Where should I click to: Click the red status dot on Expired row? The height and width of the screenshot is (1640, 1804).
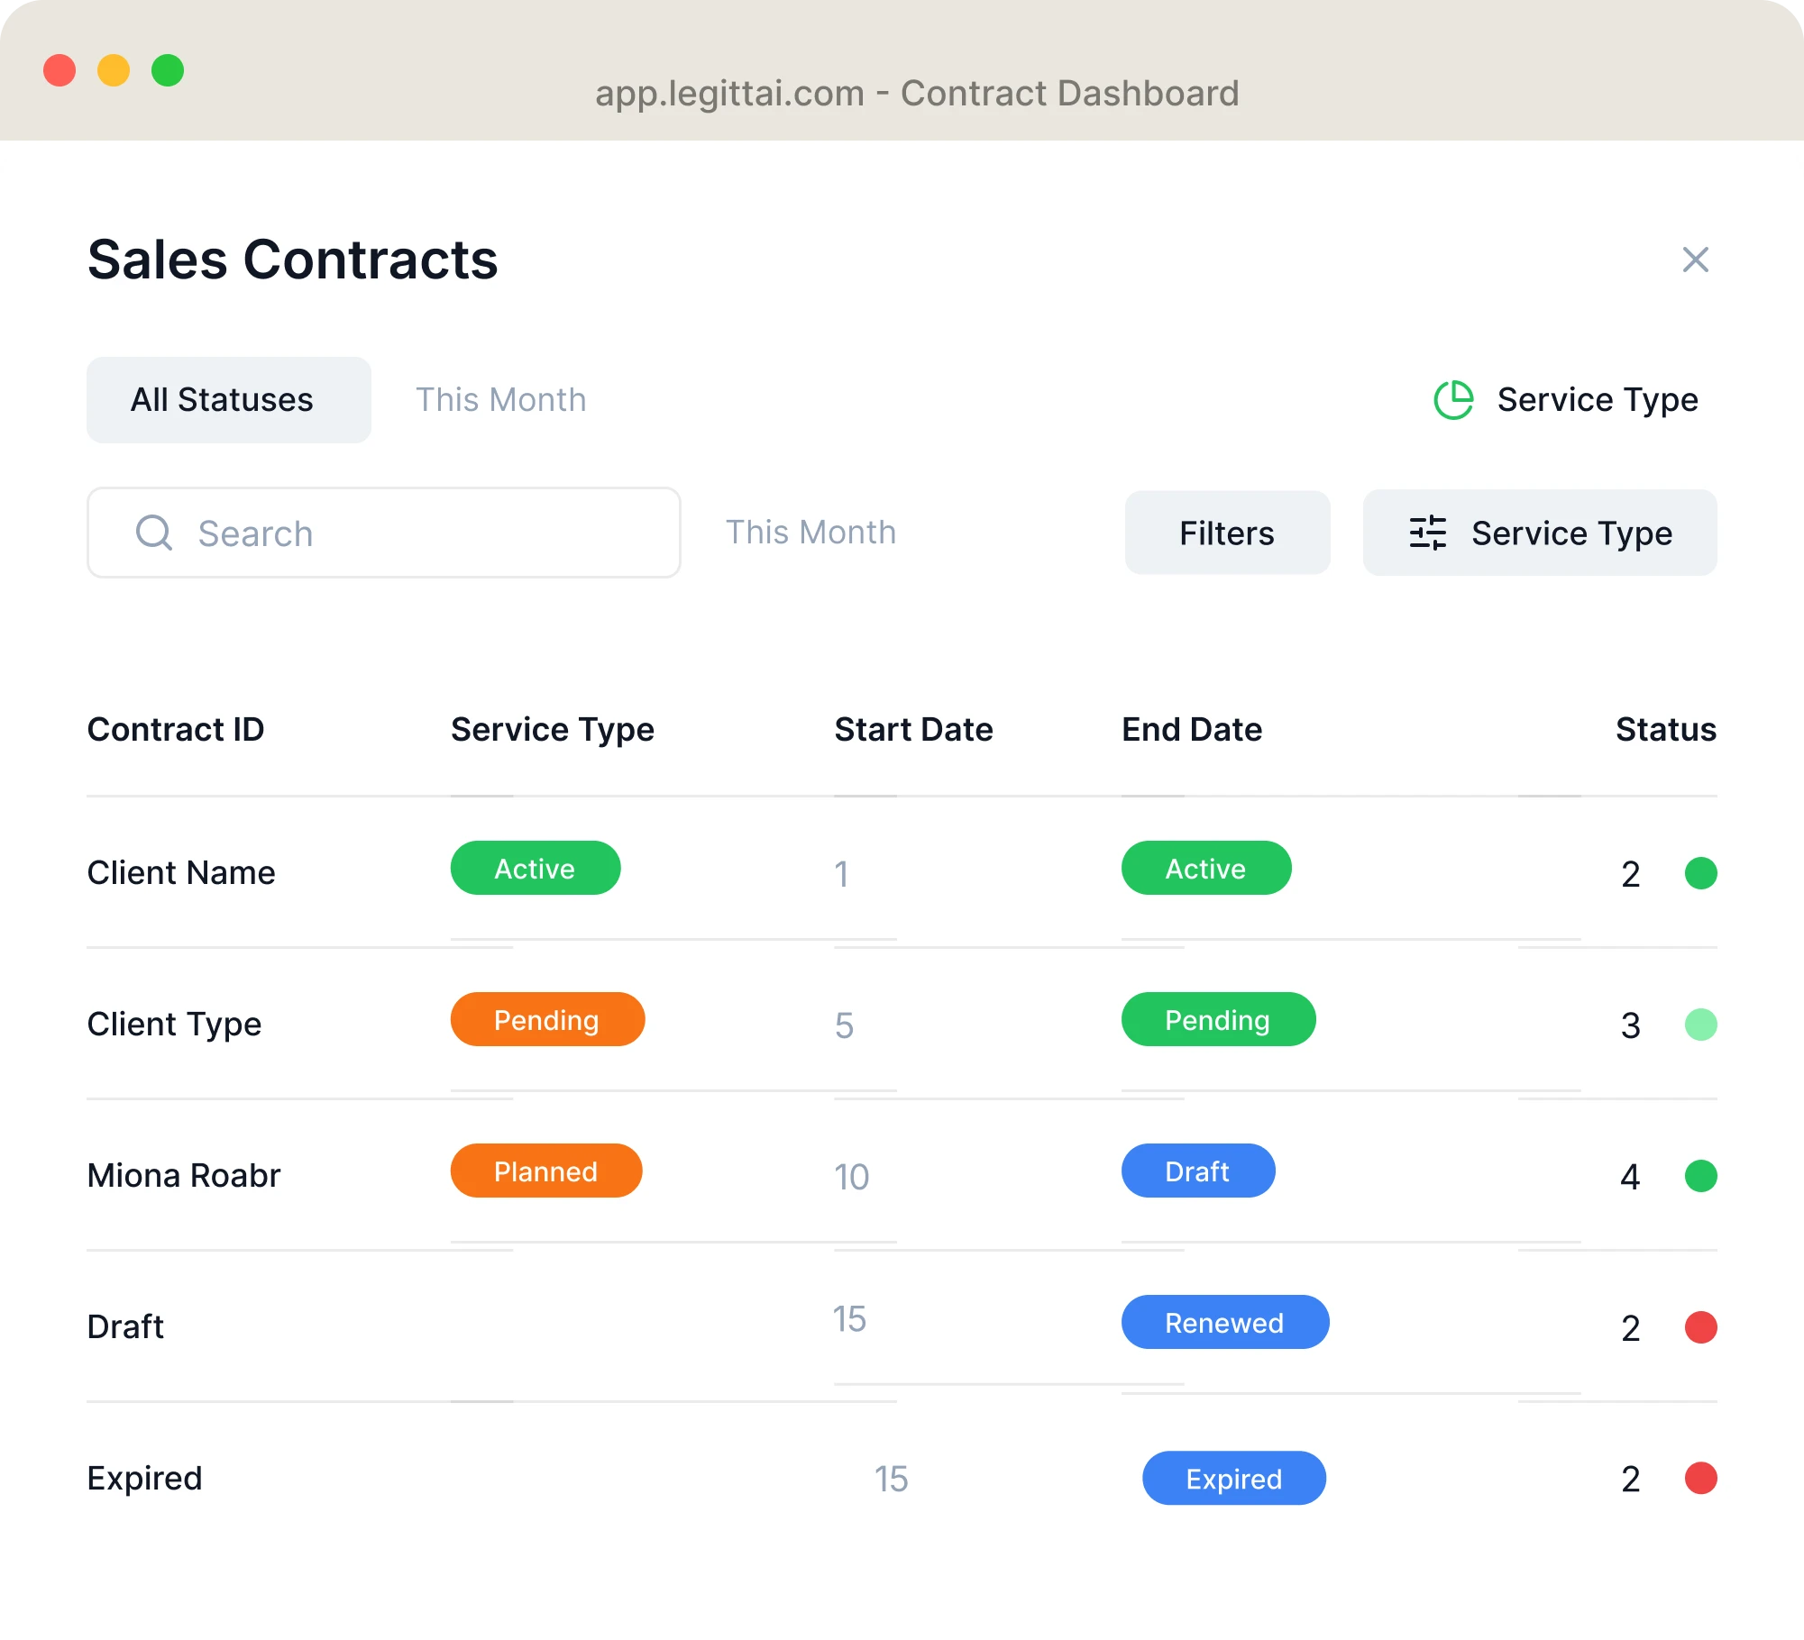(1700, 1478)
